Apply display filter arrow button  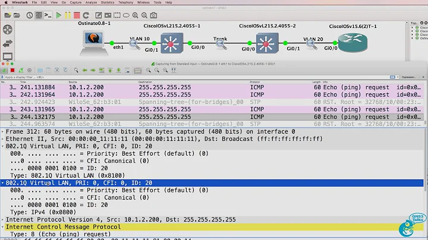pyautogui.click(x=392, y=77)
